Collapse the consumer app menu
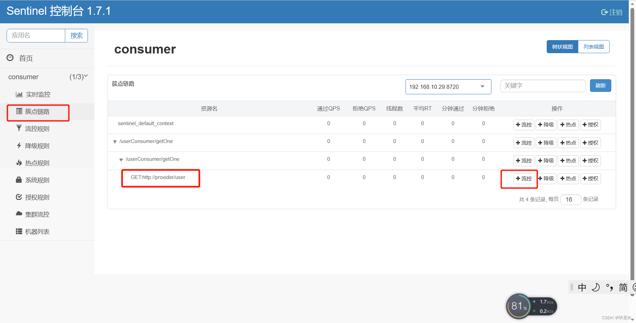 [x=86, y=76]
